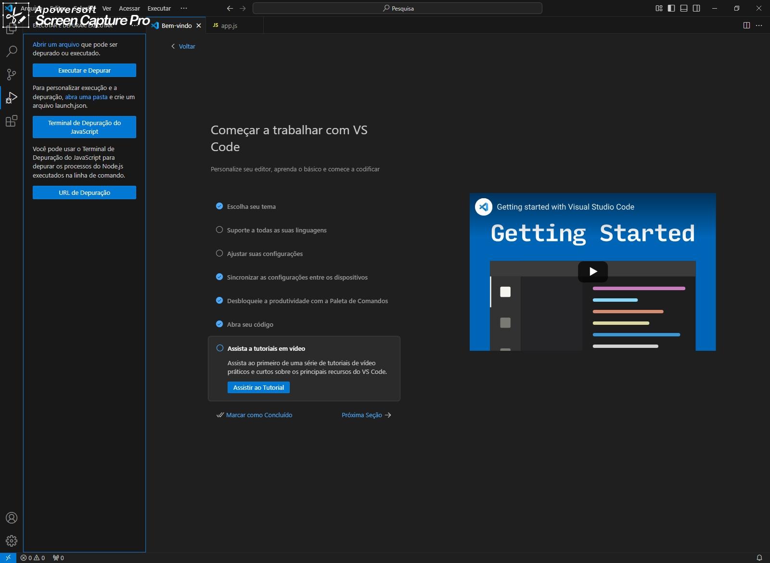This screenshot has height=563, width=770.
Task: Open the Manage gear icon
Action: tap(12, 541)
